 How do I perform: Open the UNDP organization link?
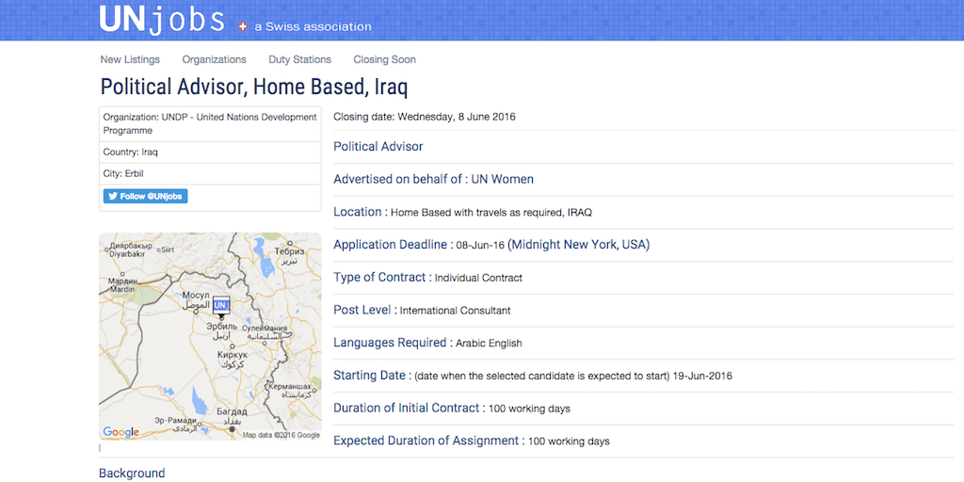click(x=209, y=123)
